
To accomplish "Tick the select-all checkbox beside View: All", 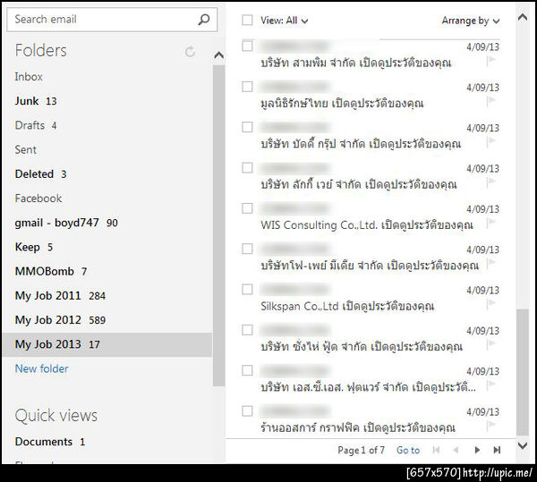I will 247,20.
